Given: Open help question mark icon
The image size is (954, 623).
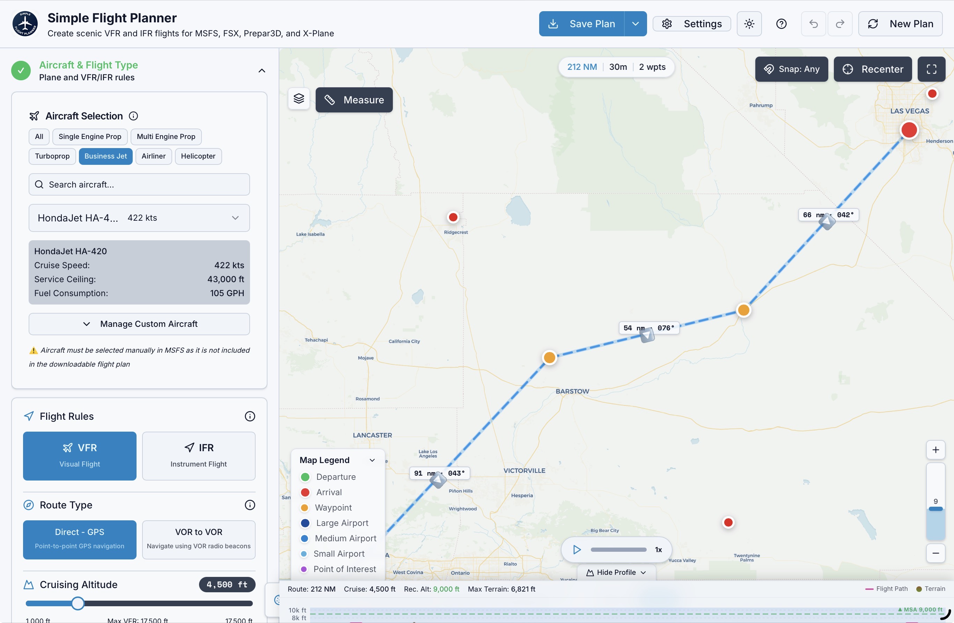Looking at the screenshot, I should coord(781,24).
